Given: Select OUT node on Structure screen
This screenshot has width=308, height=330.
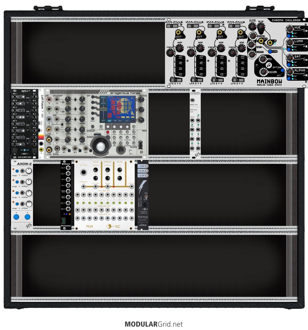Looking at the screenshot, I should [x=103, y=121].
